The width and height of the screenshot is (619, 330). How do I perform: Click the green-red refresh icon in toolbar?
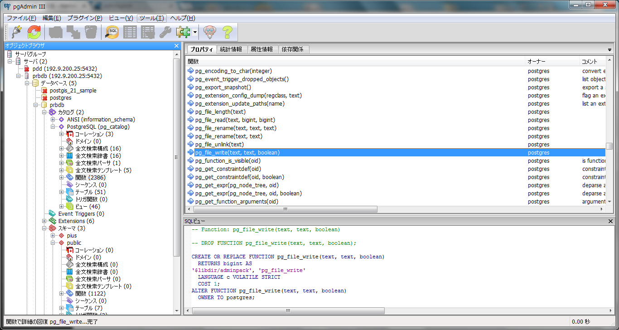pos(34,32)
